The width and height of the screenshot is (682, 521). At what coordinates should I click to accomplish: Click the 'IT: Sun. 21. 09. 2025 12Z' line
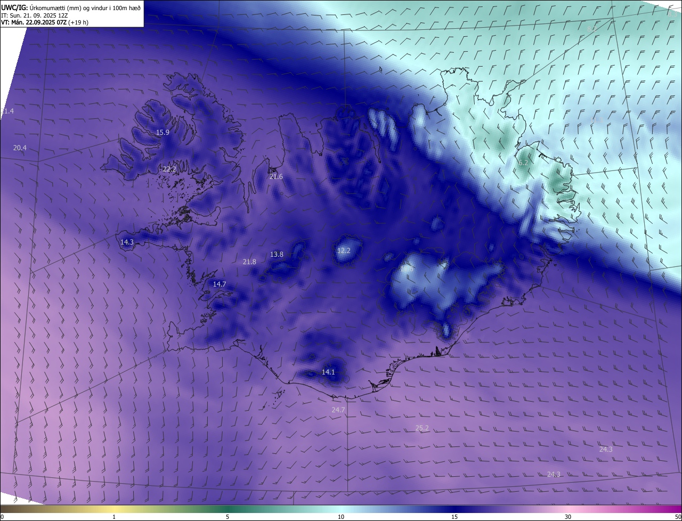35,15
